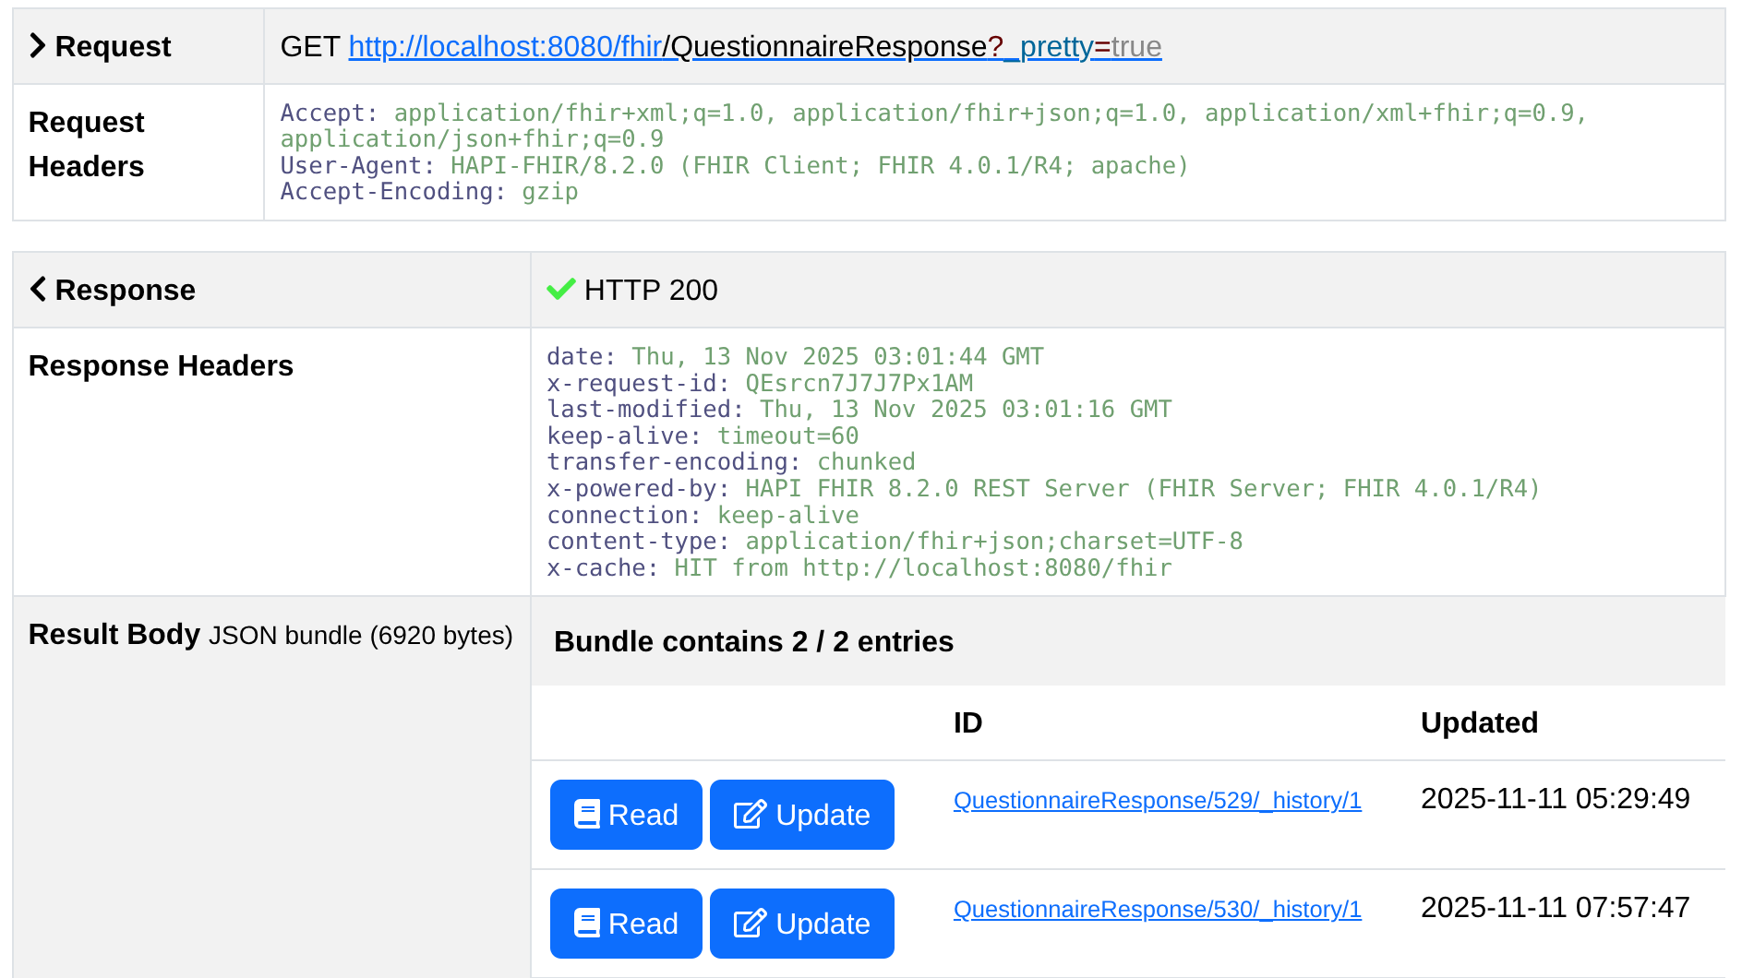Click the book icon on the Read button for QuestionnaireResponse/529
This screenshot has width=1742, height=978.
[x=587, y=815]
